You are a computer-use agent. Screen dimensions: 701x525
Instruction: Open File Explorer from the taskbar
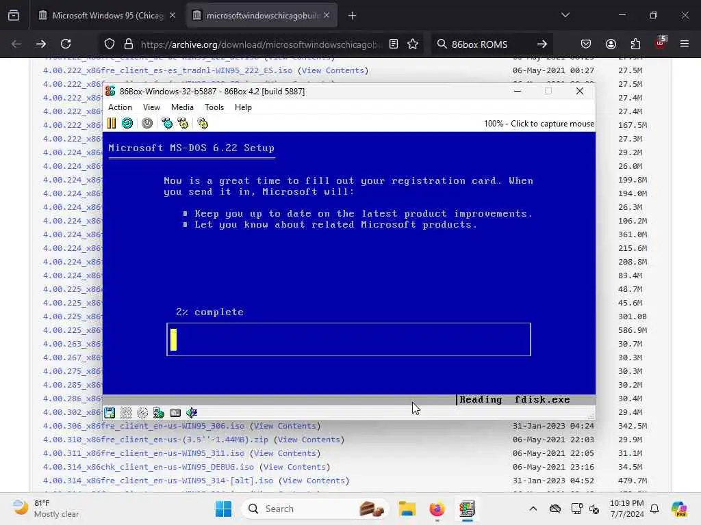(407, 509)
